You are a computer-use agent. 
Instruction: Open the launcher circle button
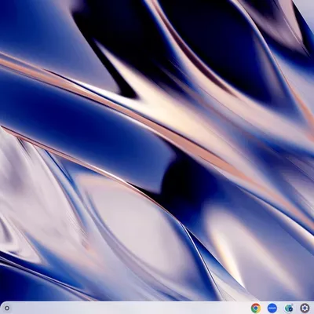(x=7, y=309)
